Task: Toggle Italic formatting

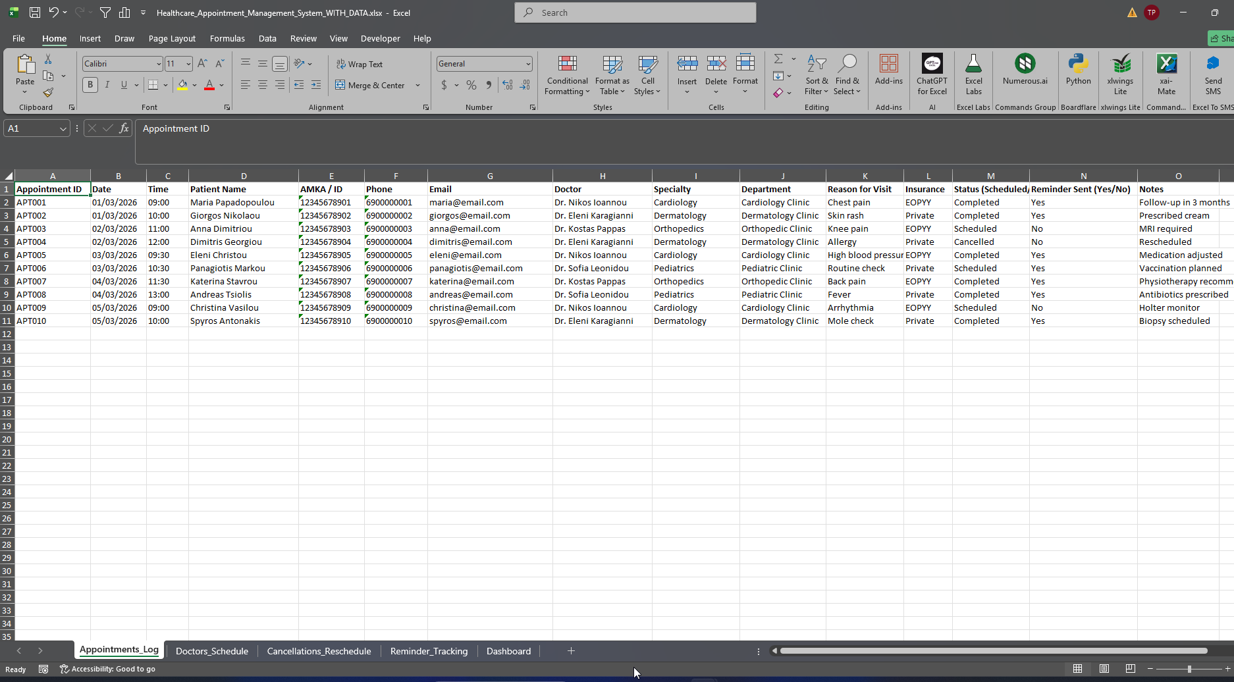Action: click(x=107, y=85)
